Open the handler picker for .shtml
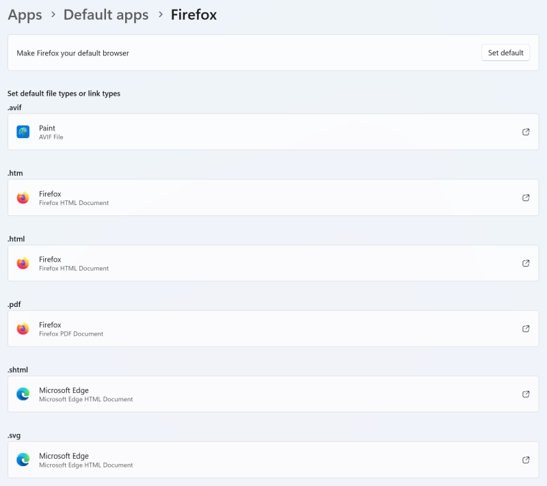 [273, 394]
